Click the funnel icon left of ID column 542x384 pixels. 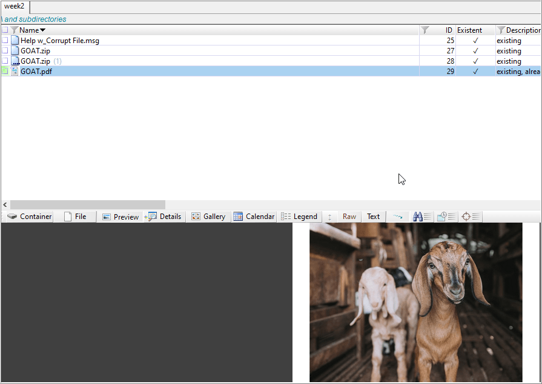coord(425,30)
